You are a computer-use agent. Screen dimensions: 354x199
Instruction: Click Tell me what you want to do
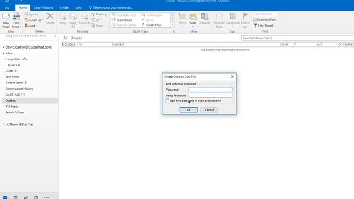pos(111,8)
